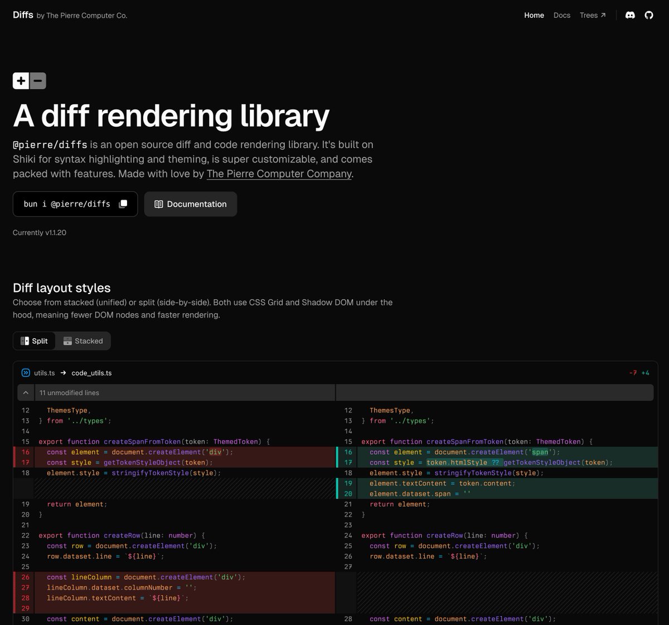Open The Pierre Computer Company link
The image size is (669, 625).
[x=279, y=174]
